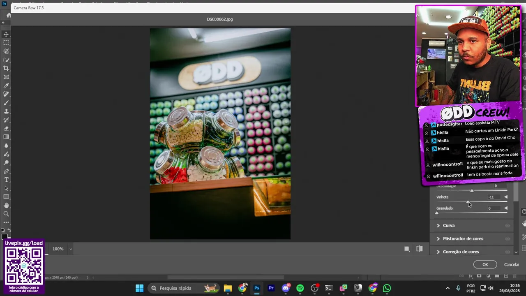Viewport: 526px width, 296px height.
Task: Show hidden system tray icons
Action: [448, 288]
